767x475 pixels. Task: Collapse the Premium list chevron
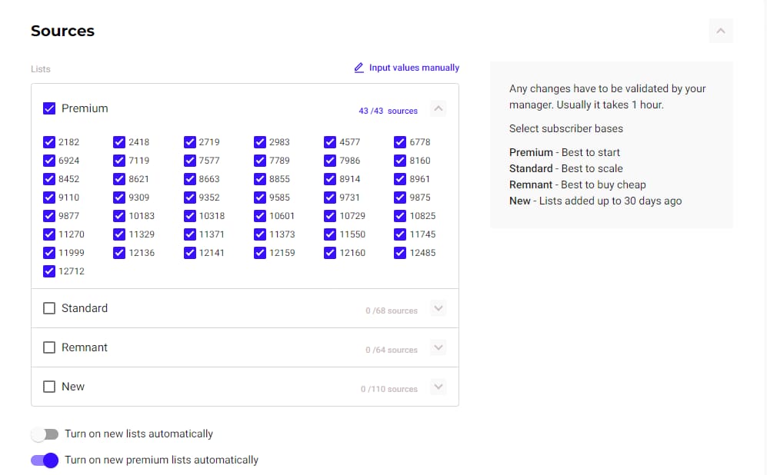pyautogui.click(x=439, y=108)
